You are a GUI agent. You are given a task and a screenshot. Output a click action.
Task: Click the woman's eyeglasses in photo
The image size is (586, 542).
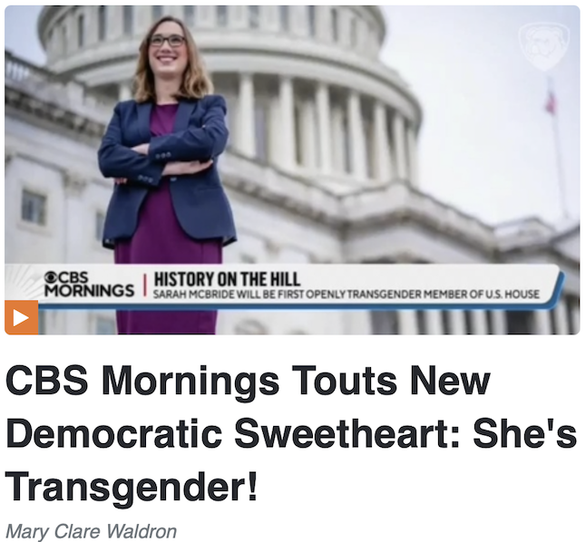click(167, 41)
